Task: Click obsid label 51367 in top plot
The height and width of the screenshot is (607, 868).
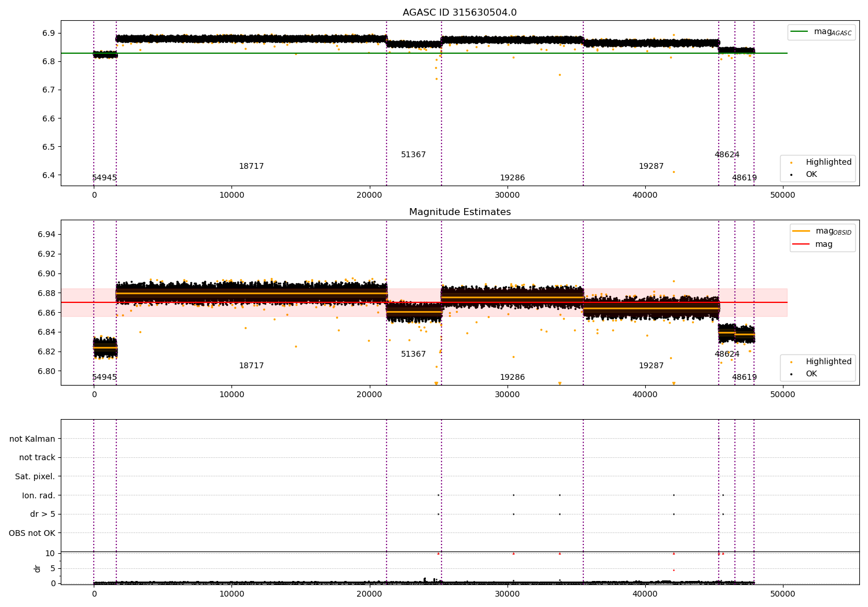Action: (x=413, y=155)
